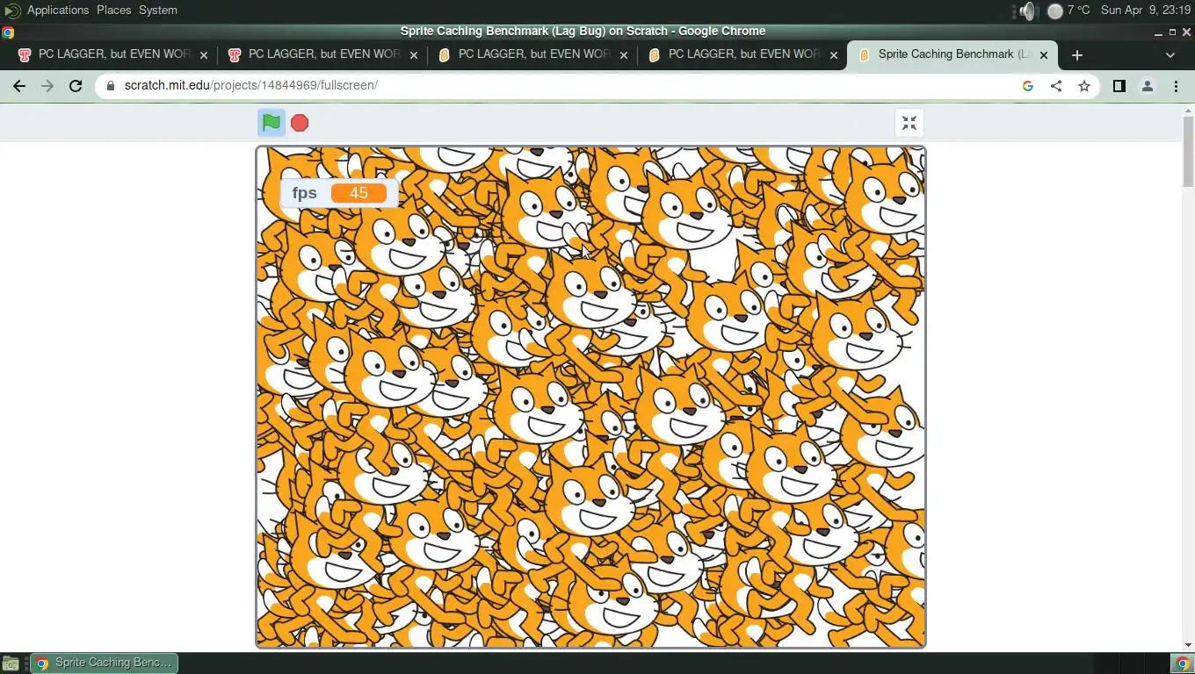Reload the Scratch page
This screenshot has height=674, width=1195.
76,86
